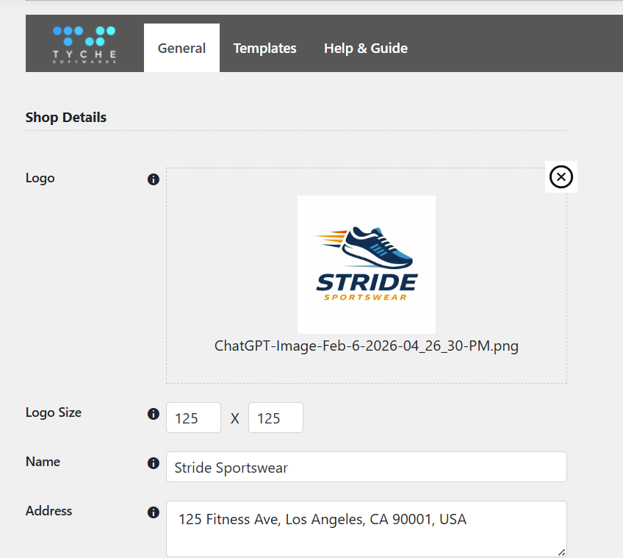Click the Name field label
The width and height of the screenshot is (623, 558).
pos(43,462)
